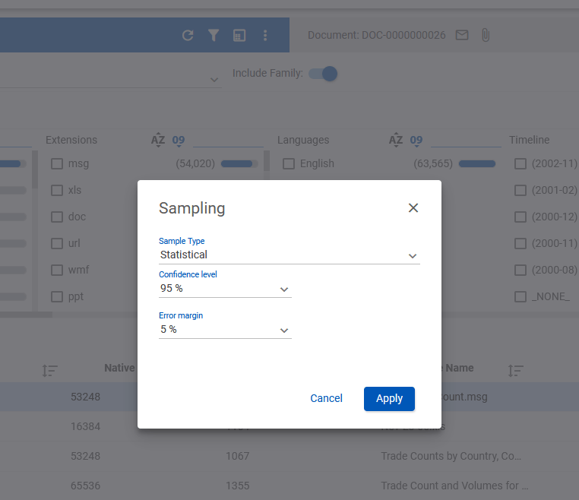This screenshot has width=579, height=500.
Task: Click the email envelope icon beside document ID
Action: [x=462, y=35]
